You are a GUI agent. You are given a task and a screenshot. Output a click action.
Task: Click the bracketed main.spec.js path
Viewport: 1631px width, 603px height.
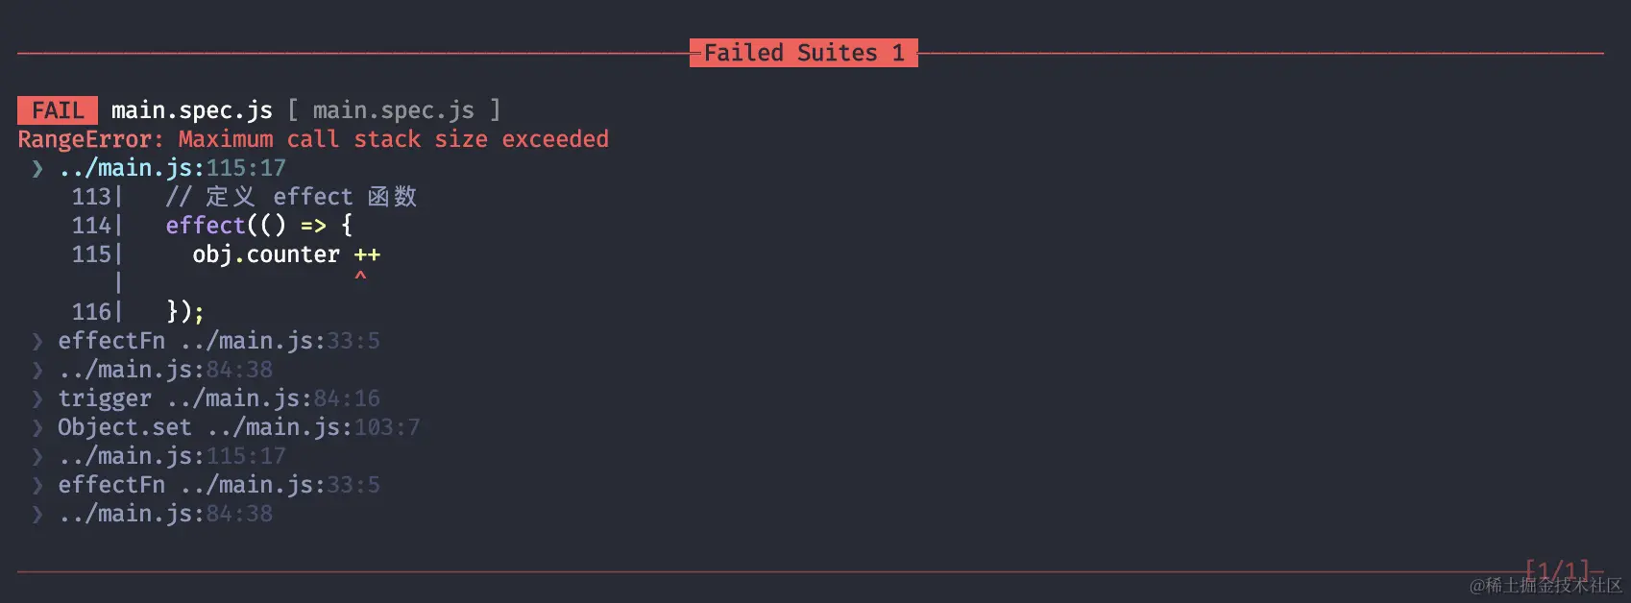[x=394, y=110]
